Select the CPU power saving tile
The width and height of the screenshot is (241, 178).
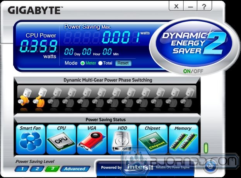click(61, 139)
